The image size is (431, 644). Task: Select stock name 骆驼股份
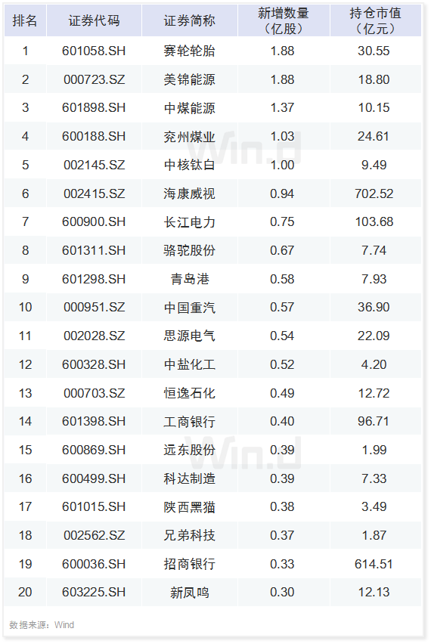(x=189, y=250)
